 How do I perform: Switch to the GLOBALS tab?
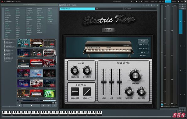[x=140, y=9]
